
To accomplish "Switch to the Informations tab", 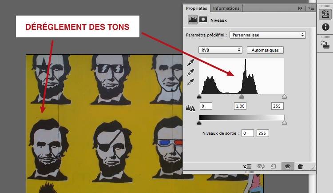I will click(x=226, y=8).
